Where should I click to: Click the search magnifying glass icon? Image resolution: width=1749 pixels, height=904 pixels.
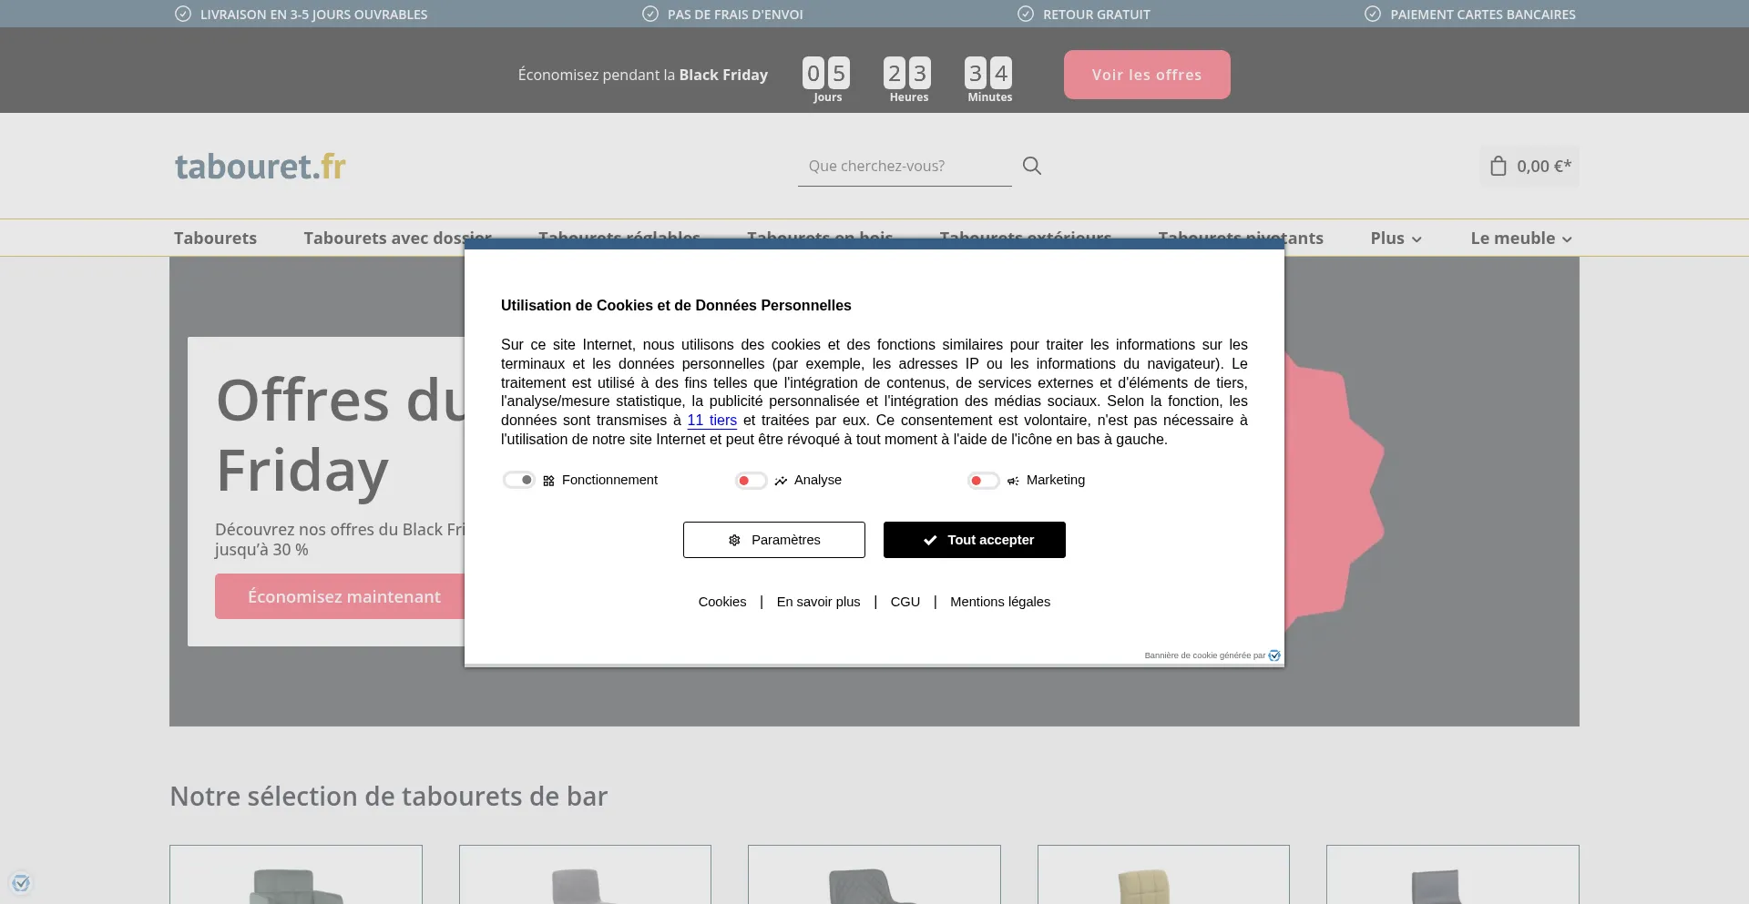tap(1031, 166)
